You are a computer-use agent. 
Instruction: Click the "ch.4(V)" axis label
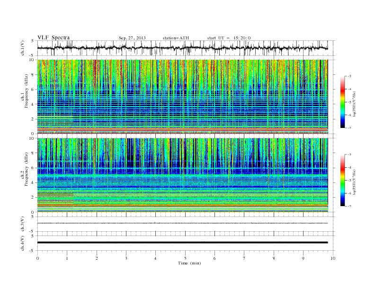(23, 243)
